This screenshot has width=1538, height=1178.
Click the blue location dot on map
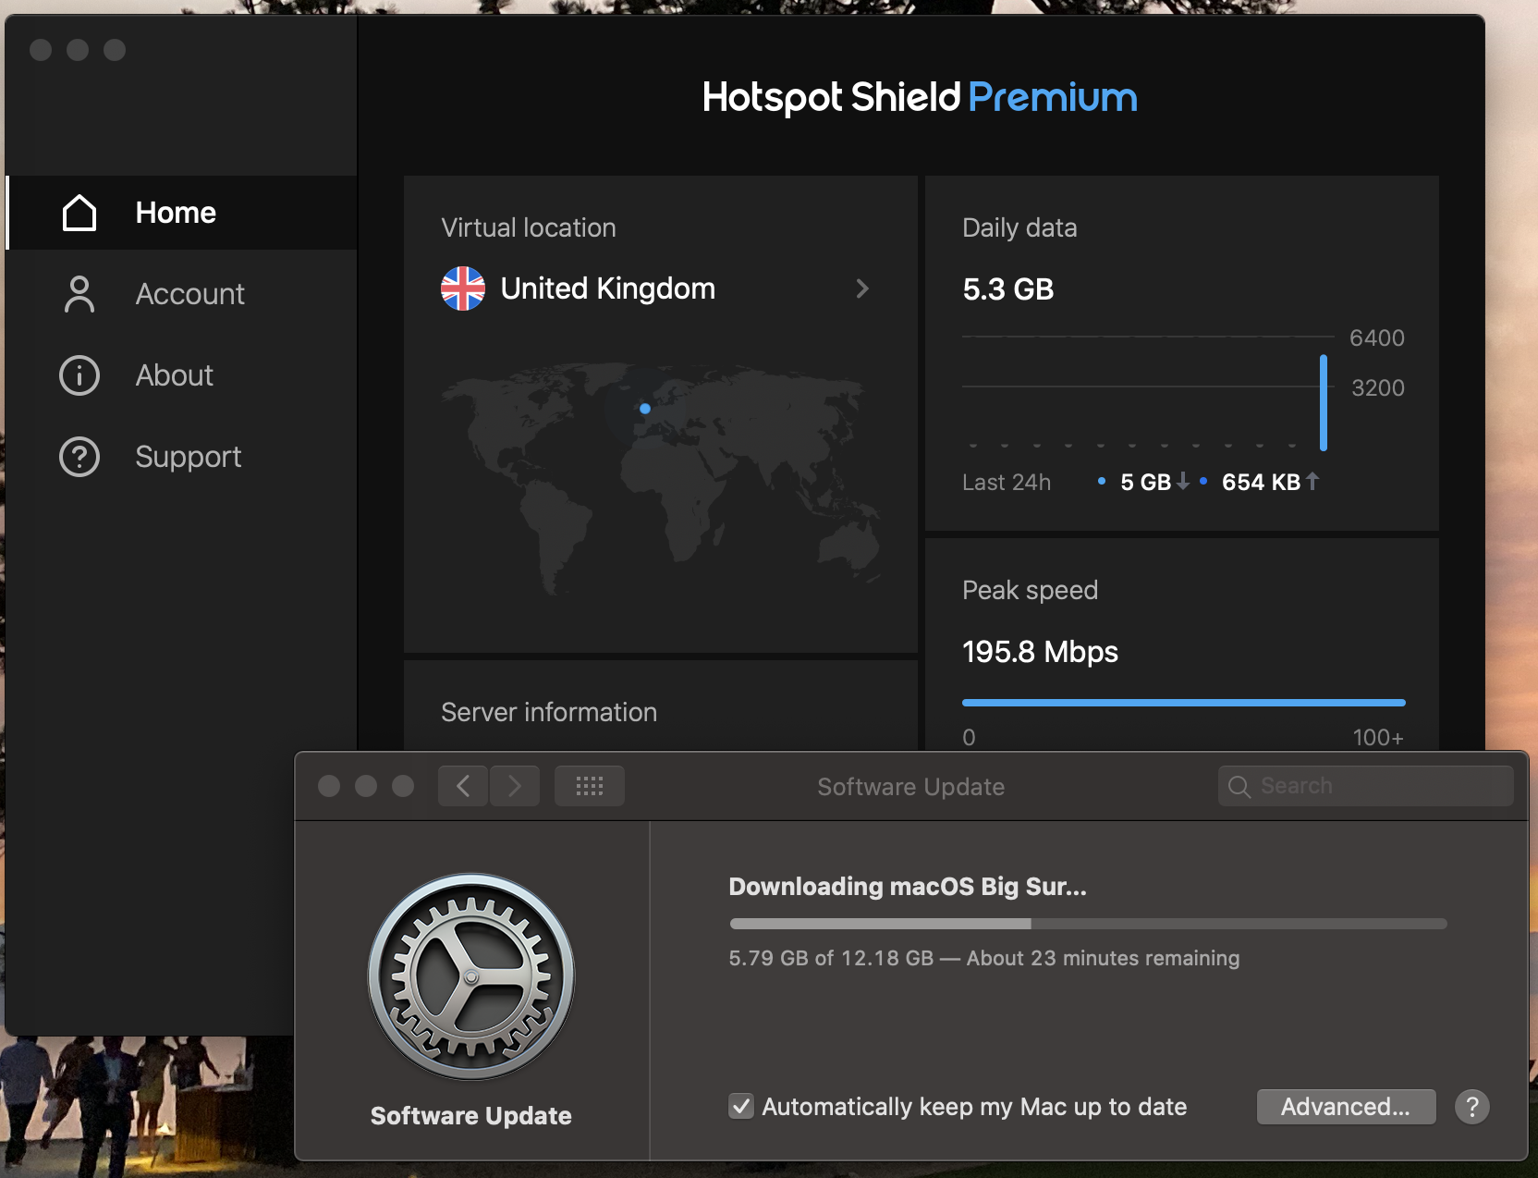click(x=645, y=408)
